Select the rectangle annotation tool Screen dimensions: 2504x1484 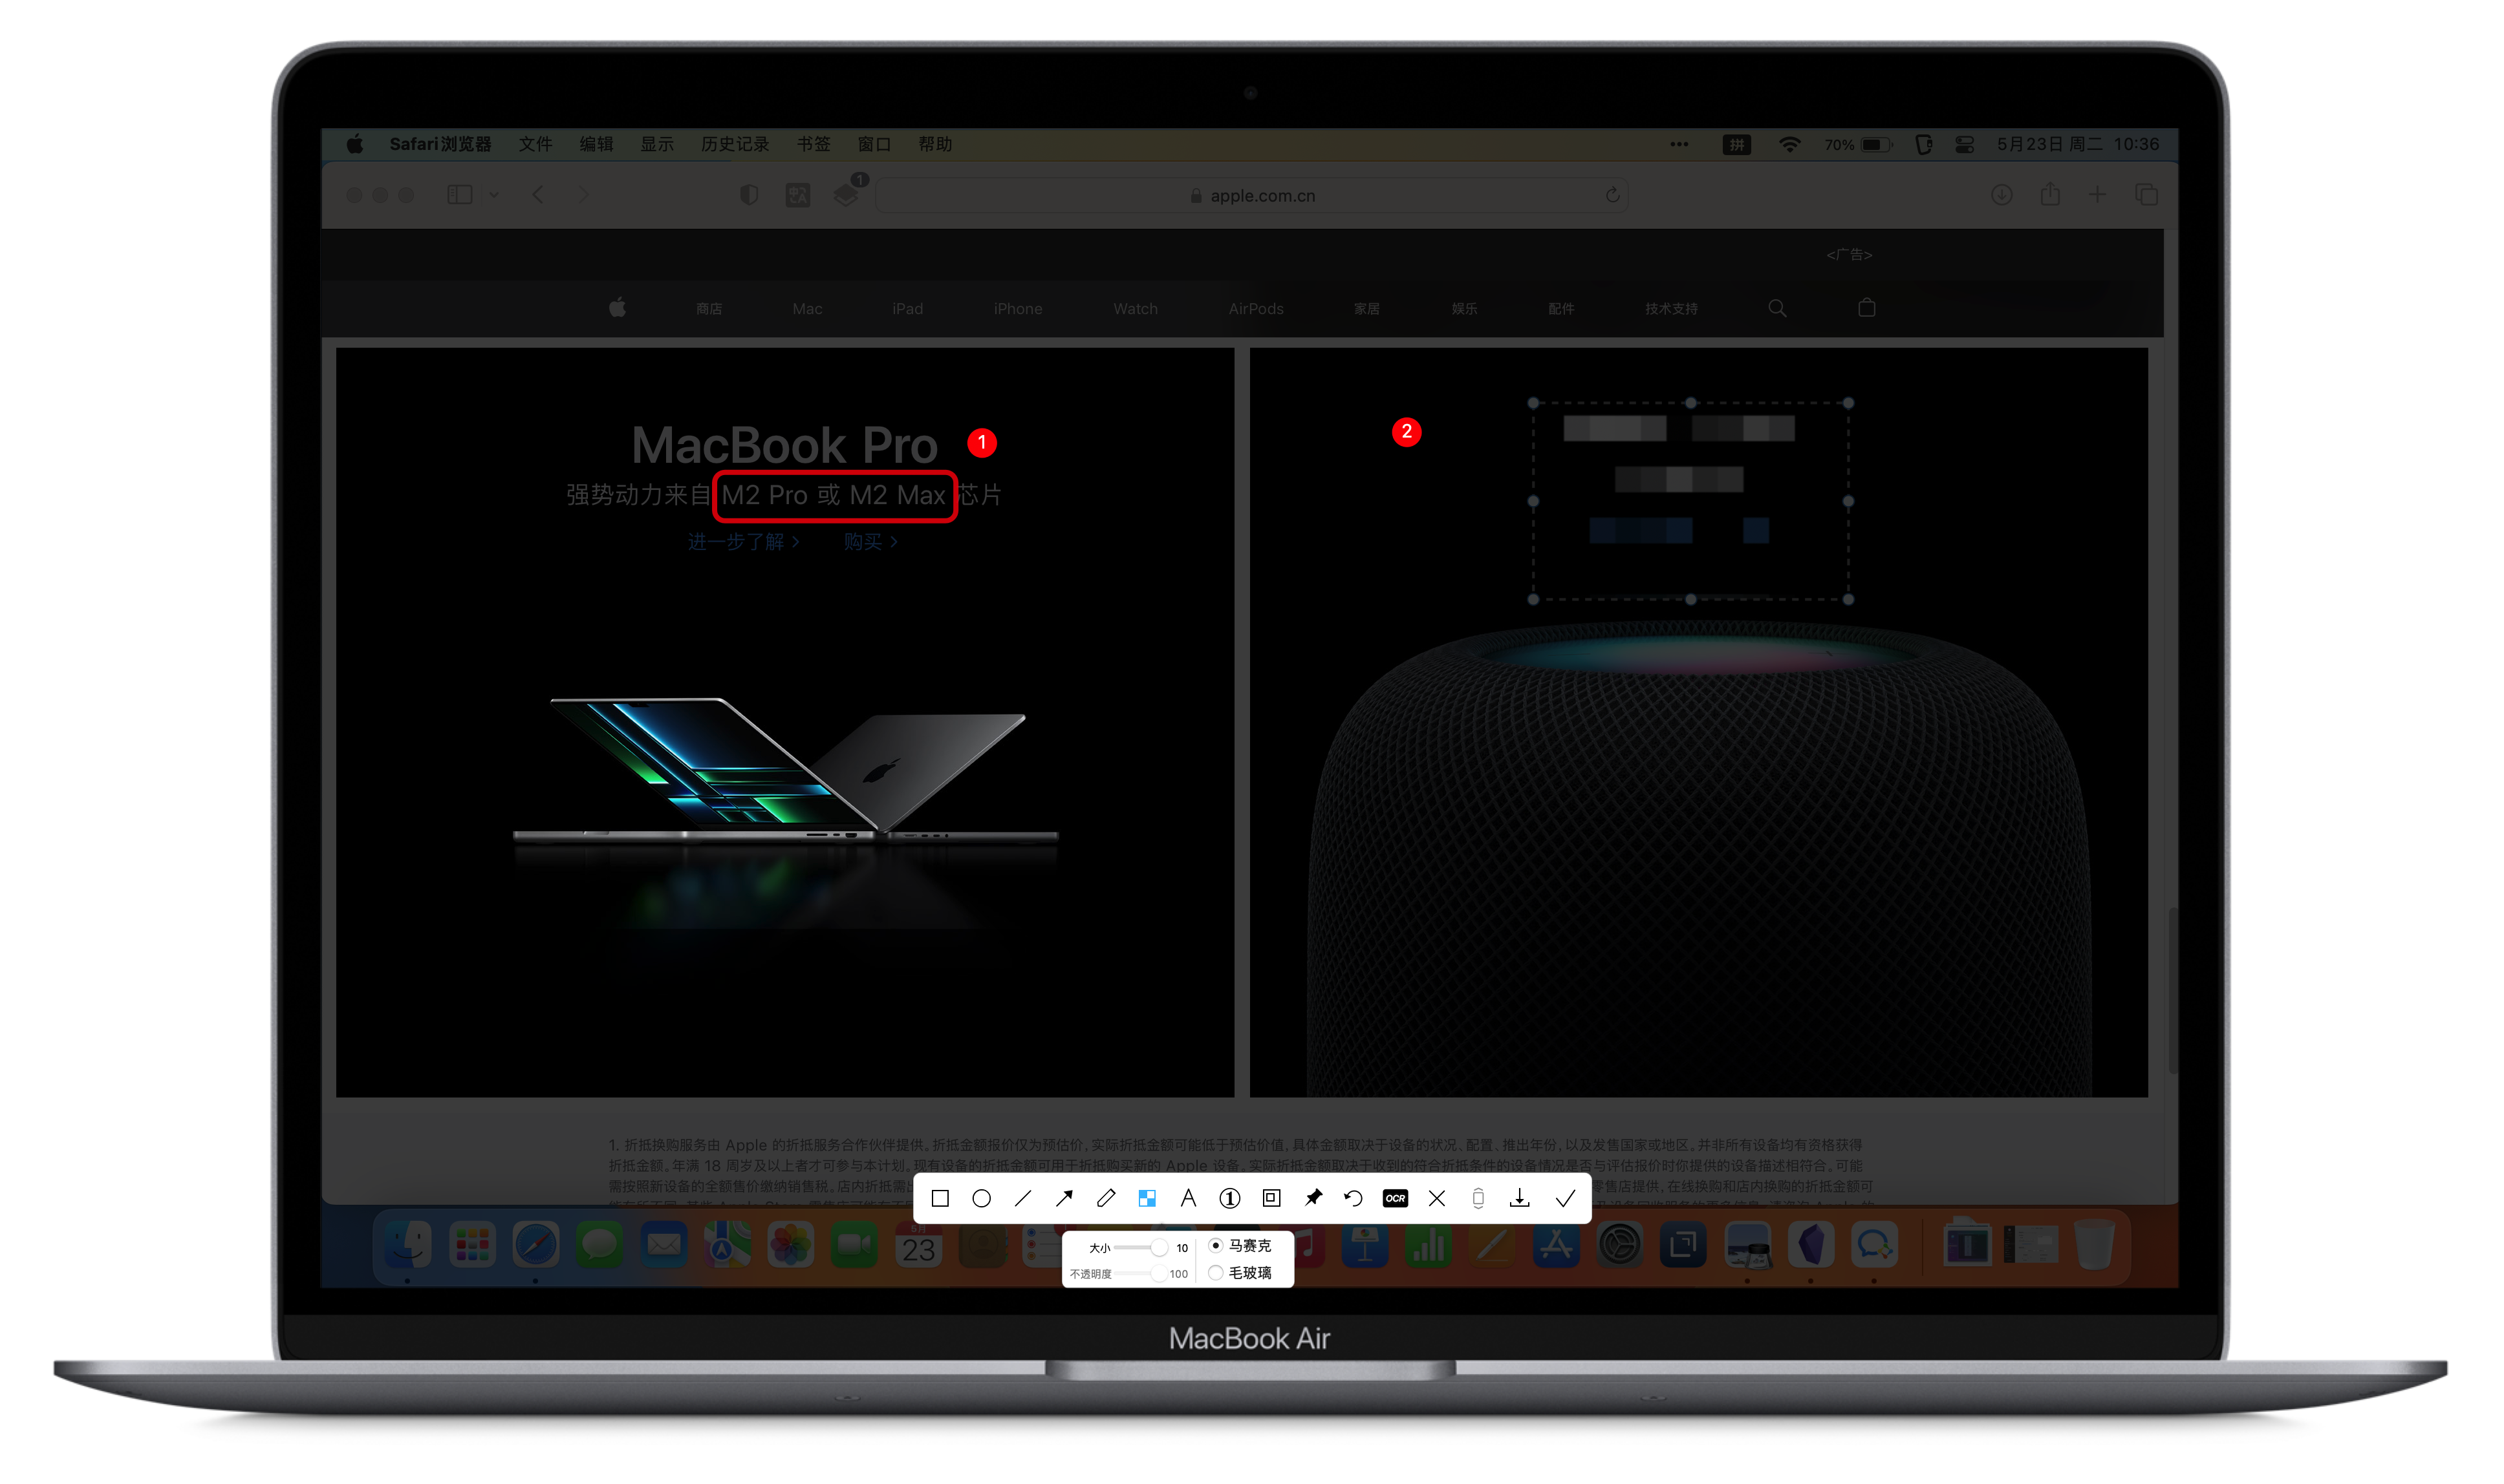[940, 1198]
